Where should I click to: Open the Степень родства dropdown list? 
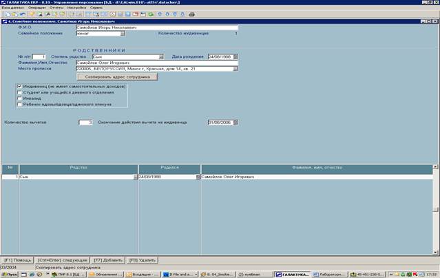[160, 56]
